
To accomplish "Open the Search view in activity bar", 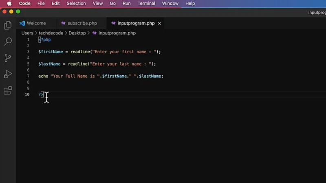I will (x=7, y=41).
